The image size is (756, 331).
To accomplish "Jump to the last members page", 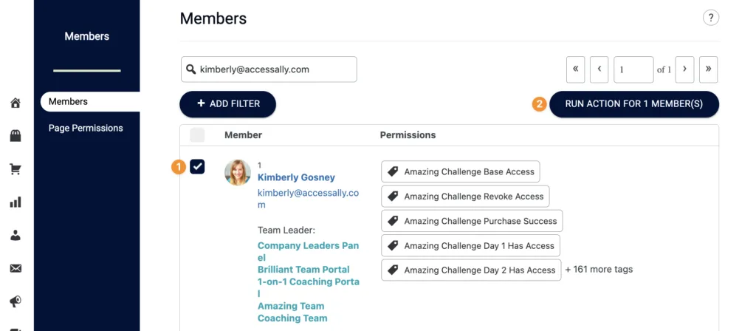I will point(708,69).
